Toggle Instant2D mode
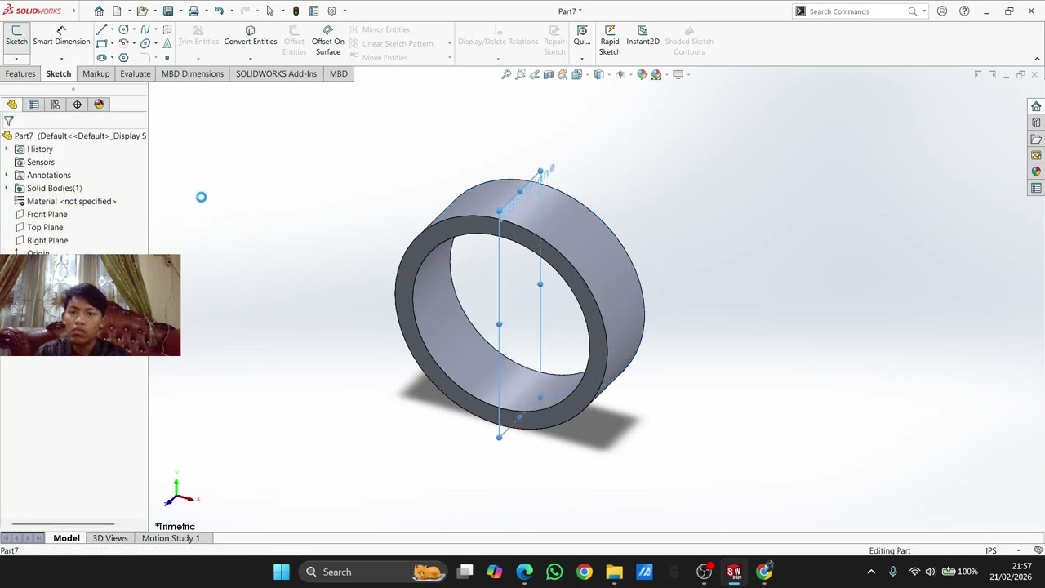1045x588 pixels. tap(643, 35)
